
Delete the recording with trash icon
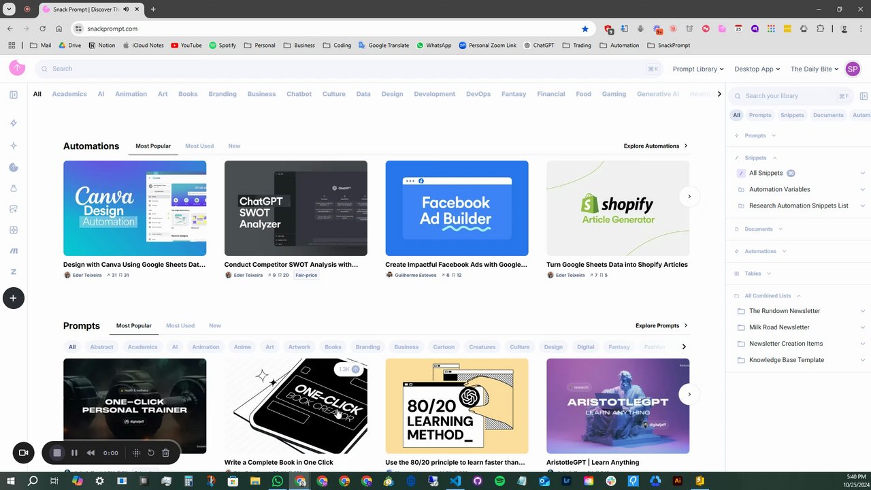tap(165, 453)
